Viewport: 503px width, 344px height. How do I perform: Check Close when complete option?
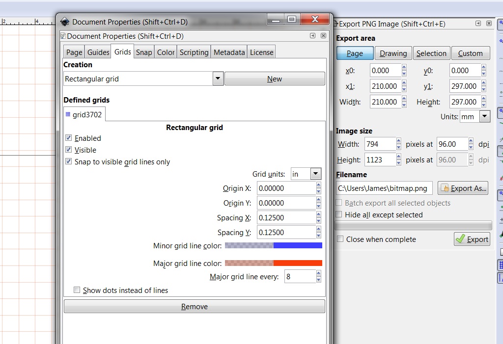[x=340, y=239]
